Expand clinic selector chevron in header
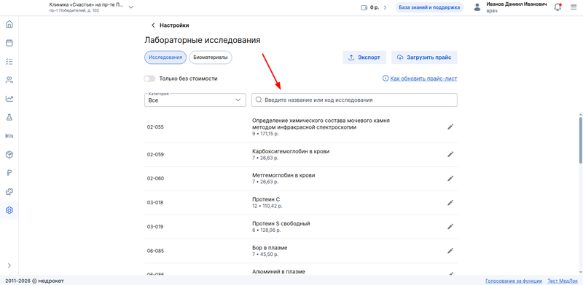The image size is (583, 285). 130,7
